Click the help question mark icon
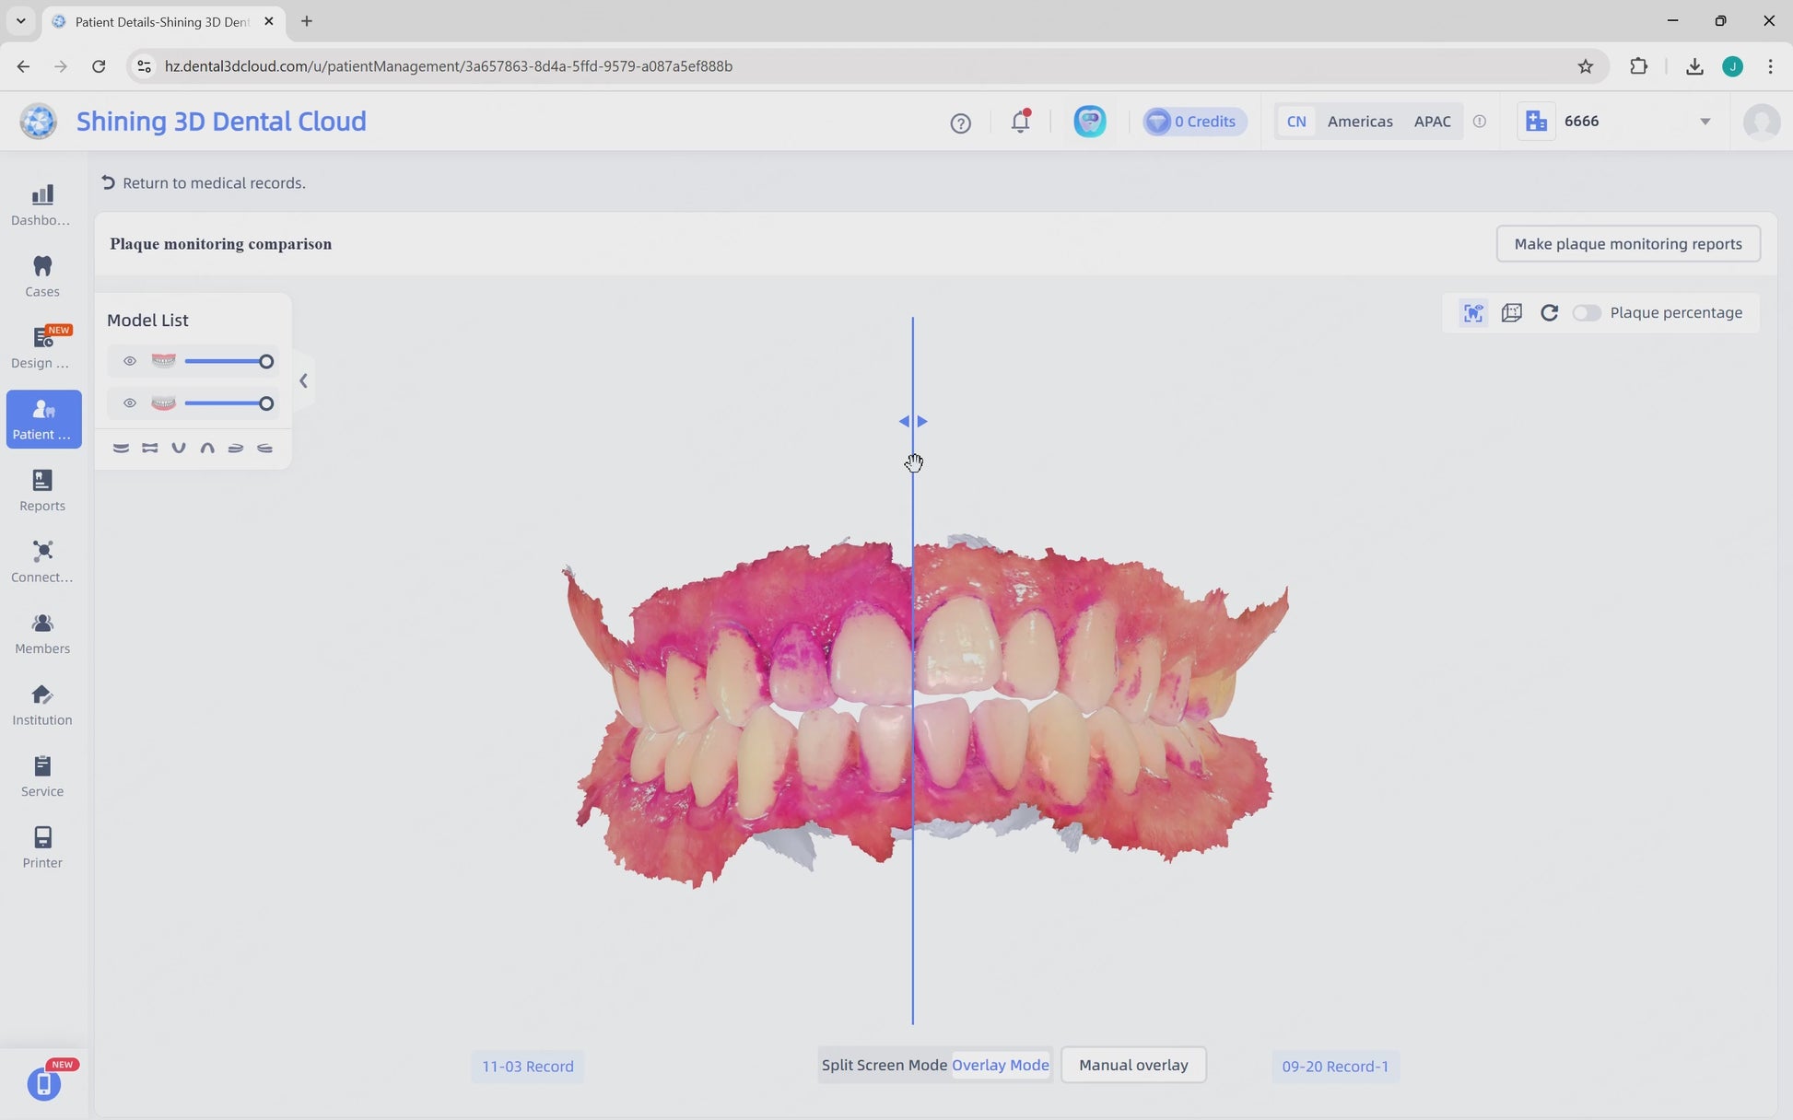This screenshot has width=1793, height=1120. pyautogui.click(x=960, y=122)
